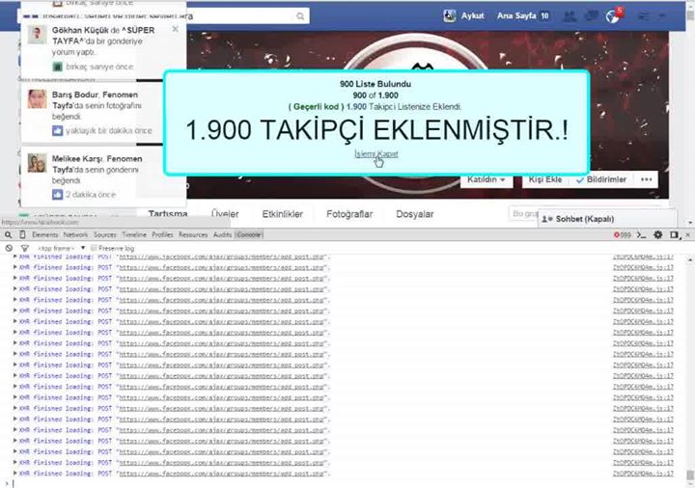The image size is (695, 488).
Task: Open the DevTools Audits tab
Action: pos(222,234)
